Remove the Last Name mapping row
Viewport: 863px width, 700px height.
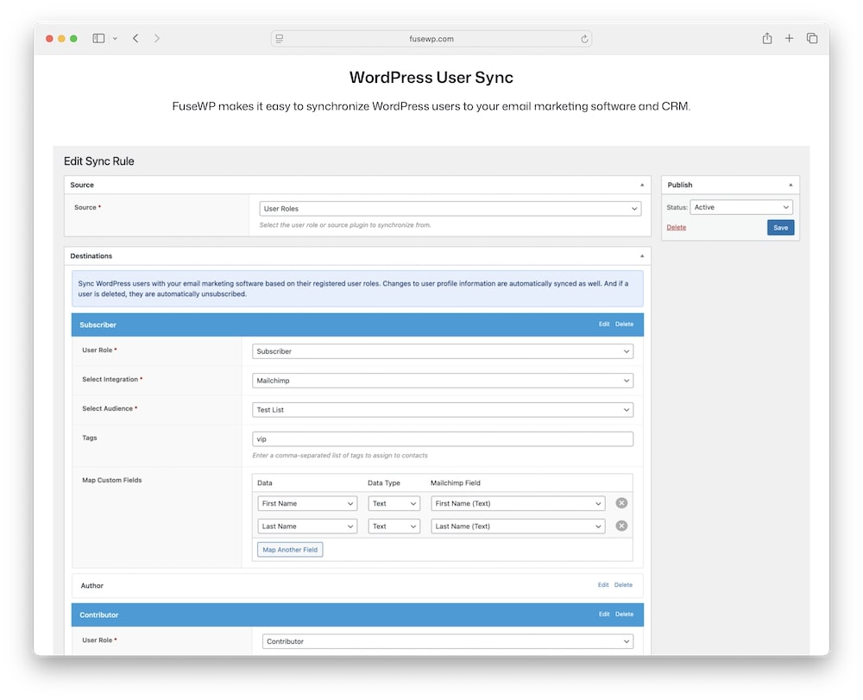[621, 526]
